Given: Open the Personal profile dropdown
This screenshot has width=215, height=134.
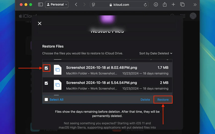Looking at the screenshot, I should click(56, 5).
